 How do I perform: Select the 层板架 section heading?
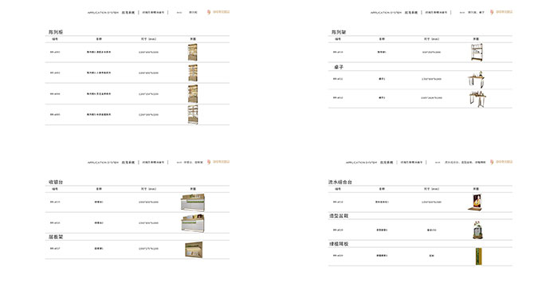tap(56, 237)
